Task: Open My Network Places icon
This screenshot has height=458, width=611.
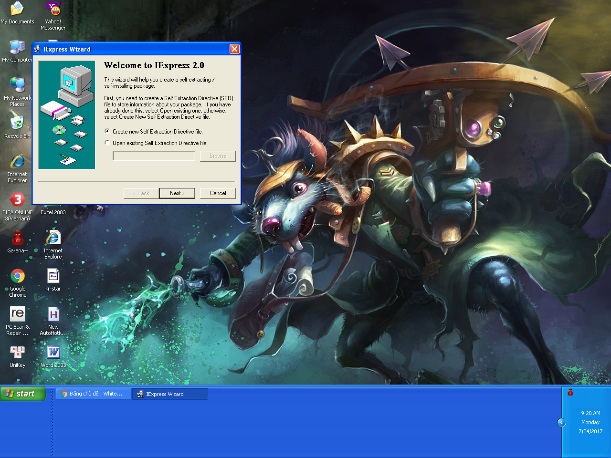Action: [x=17, y=92]
